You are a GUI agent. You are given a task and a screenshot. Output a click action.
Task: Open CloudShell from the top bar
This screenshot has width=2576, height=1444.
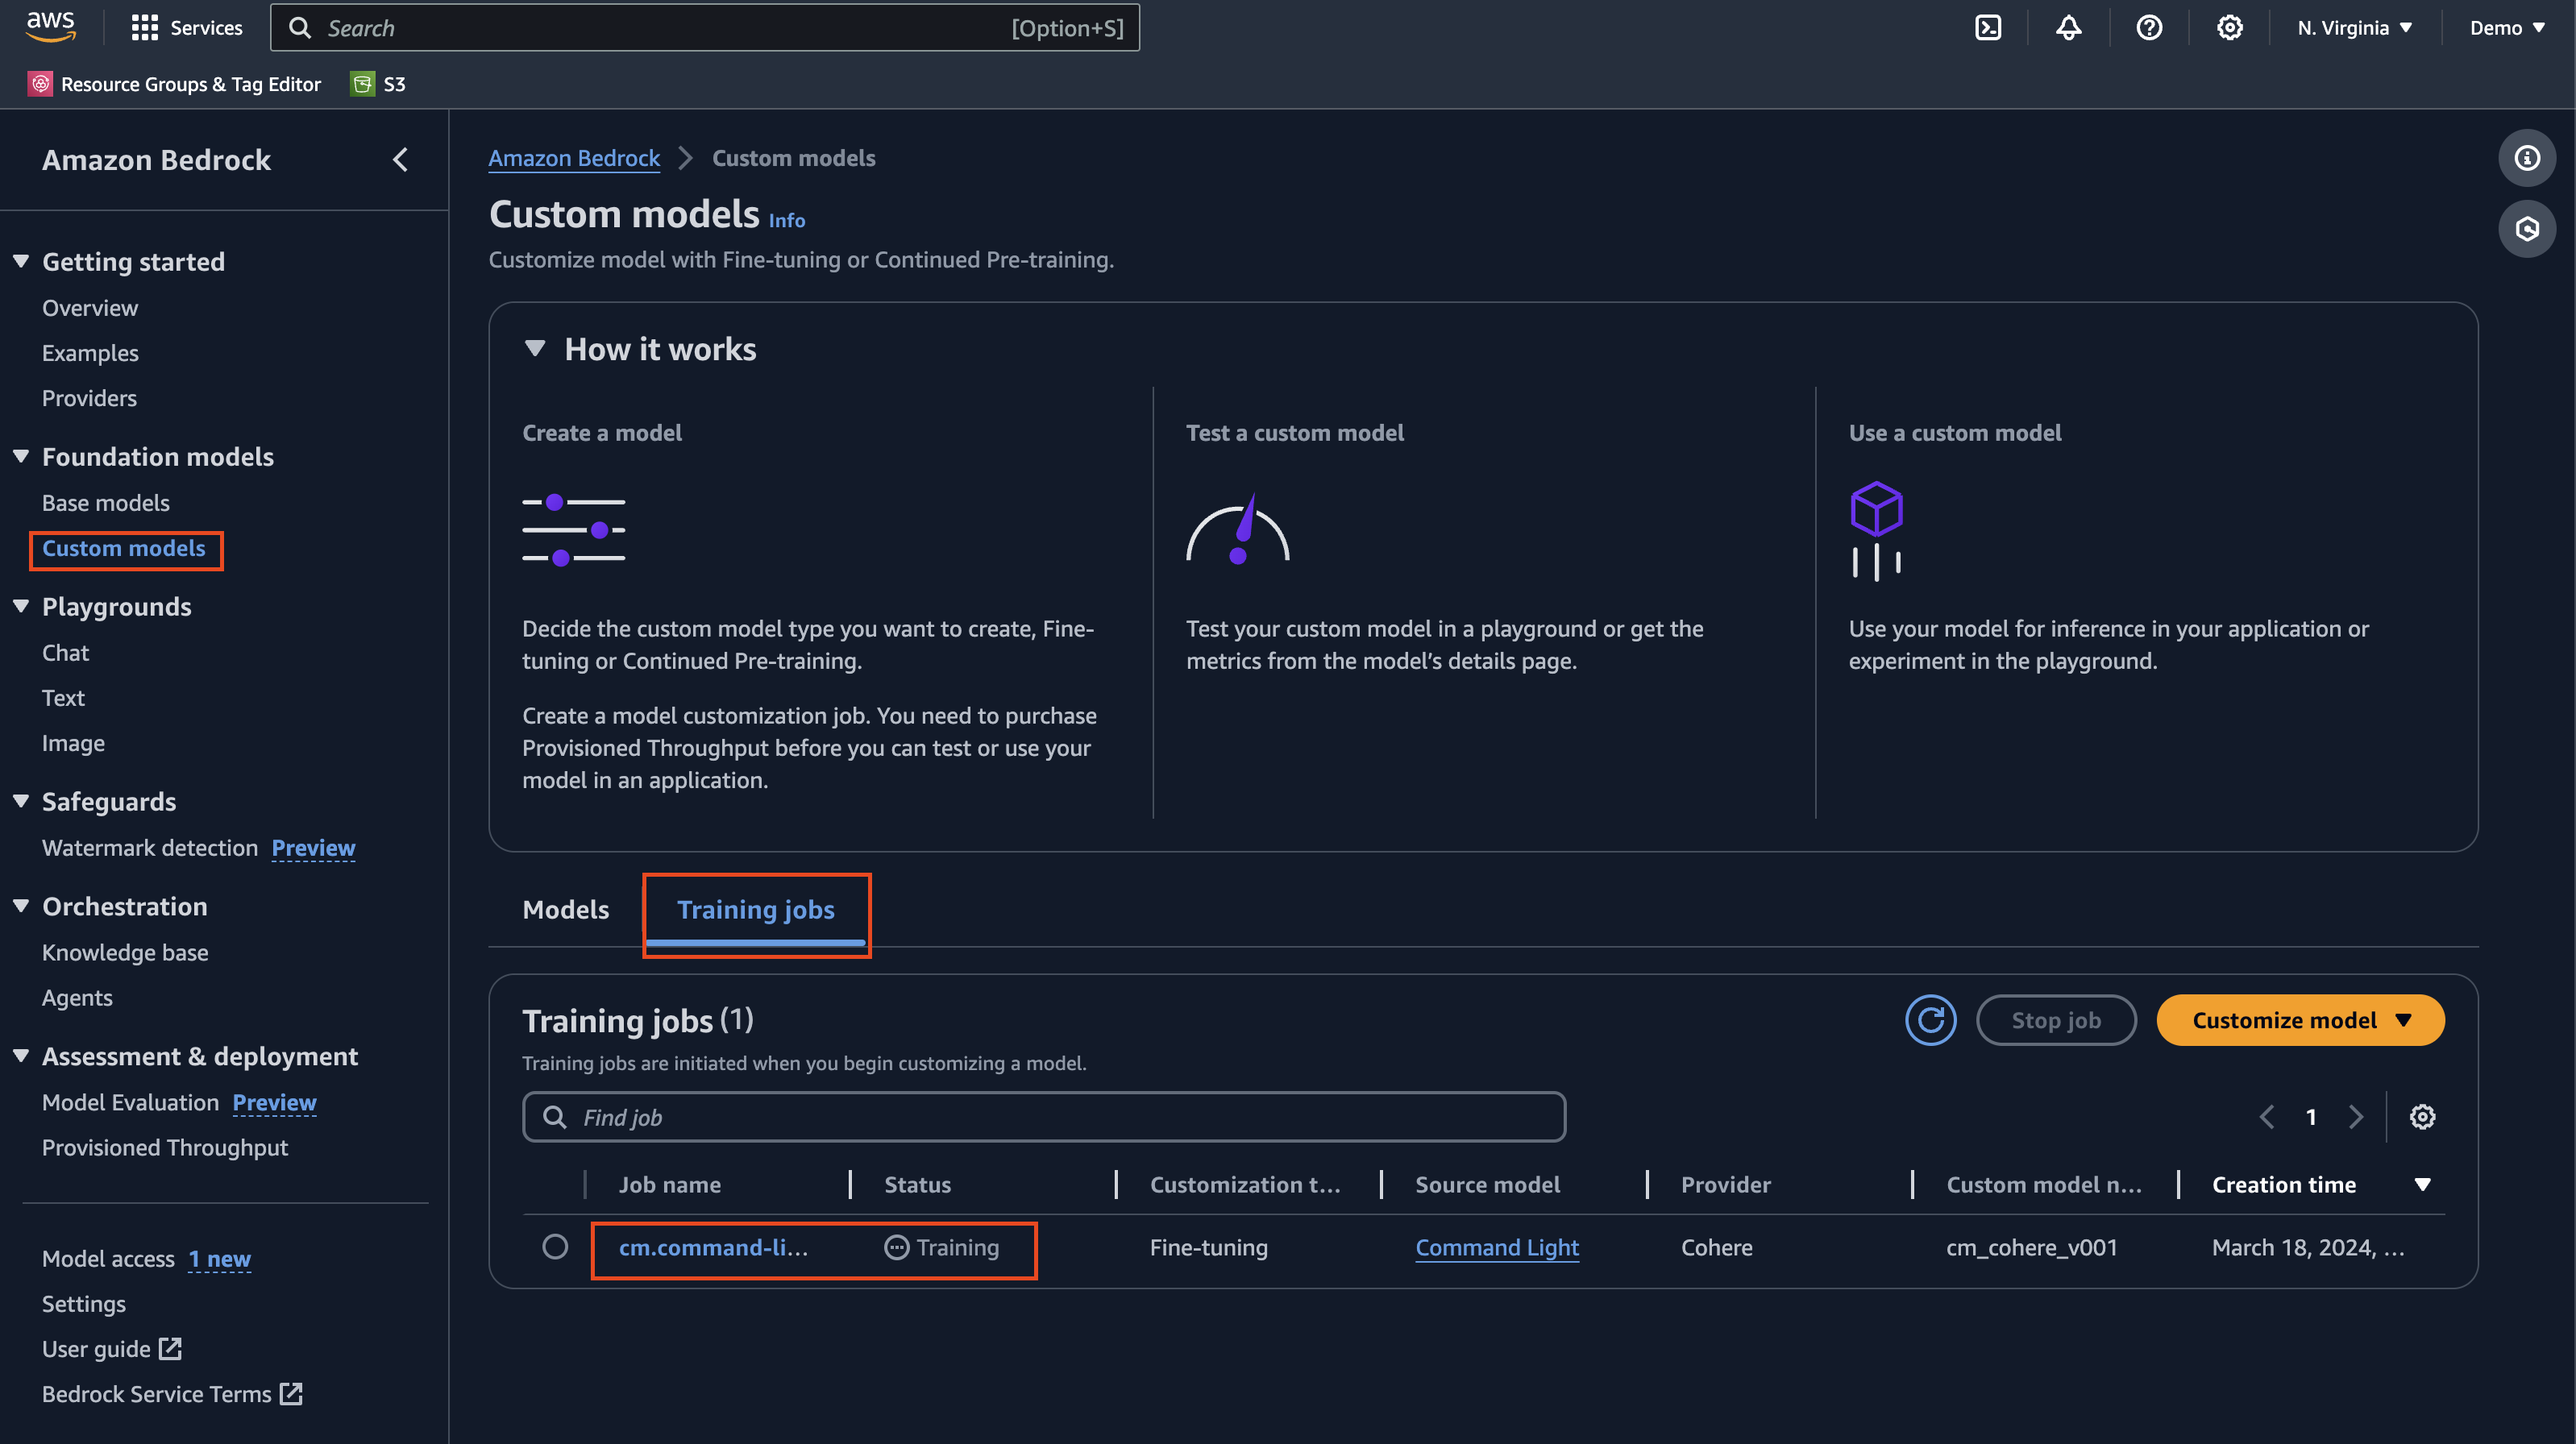click(x=1988, y=27)
